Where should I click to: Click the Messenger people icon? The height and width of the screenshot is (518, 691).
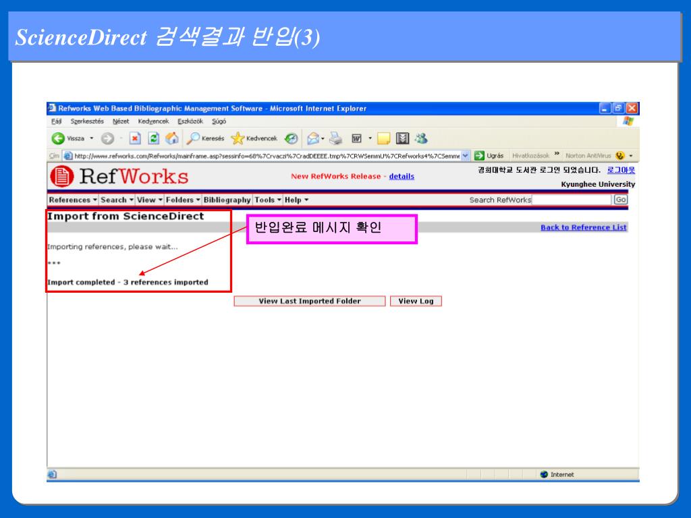421,138
